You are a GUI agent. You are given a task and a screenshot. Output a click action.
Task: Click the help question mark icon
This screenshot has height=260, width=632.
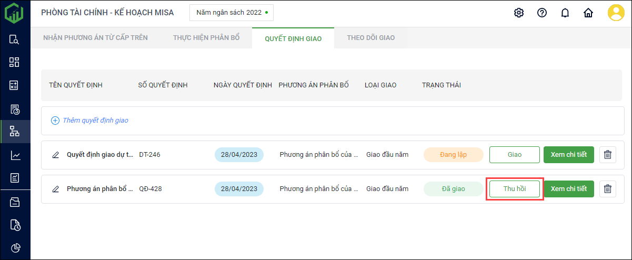click(x=542, y=13)
